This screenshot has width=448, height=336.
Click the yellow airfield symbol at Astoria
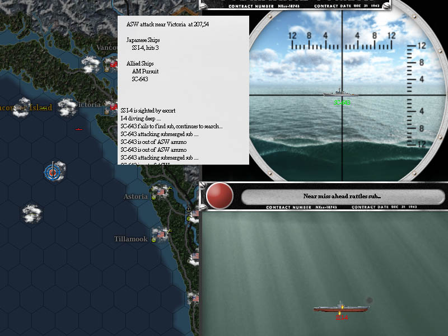coord(170,188)
